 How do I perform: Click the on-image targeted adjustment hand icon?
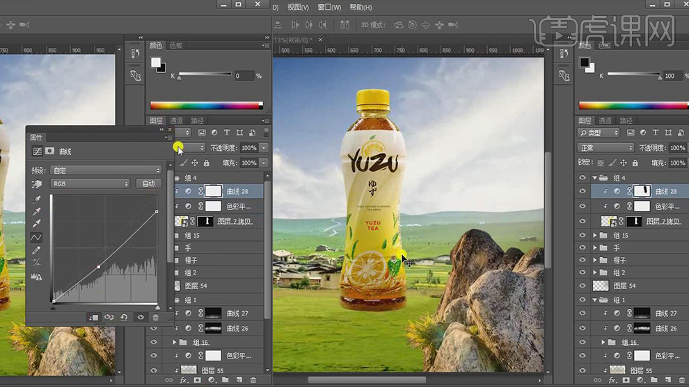point(37,184)
